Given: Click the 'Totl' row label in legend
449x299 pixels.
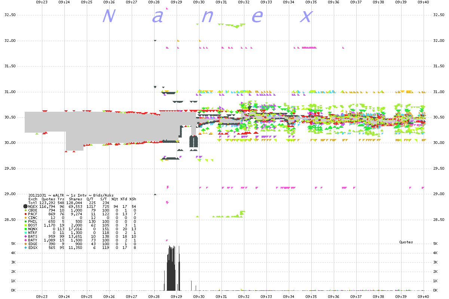Looking at the screenshot, I should [33, 203].
